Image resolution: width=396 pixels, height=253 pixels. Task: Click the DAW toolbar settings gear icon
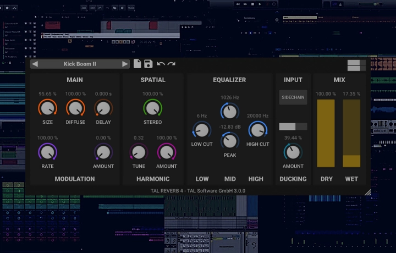pos(122,8)
